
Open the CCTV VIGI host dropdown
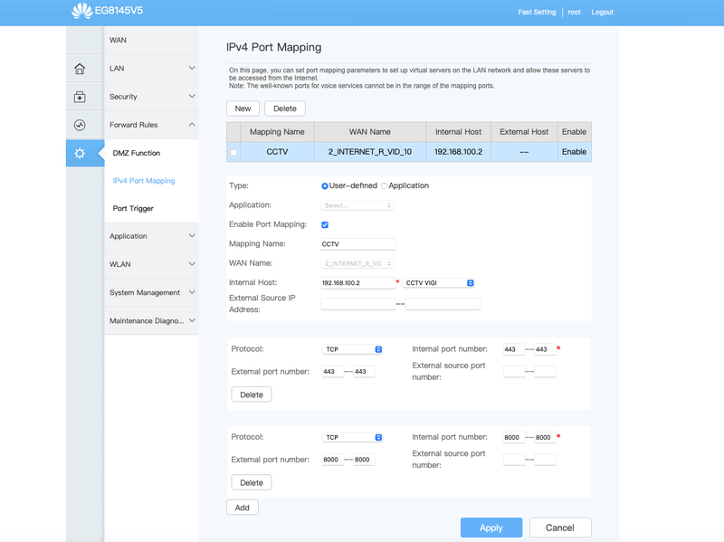[438, 283]
